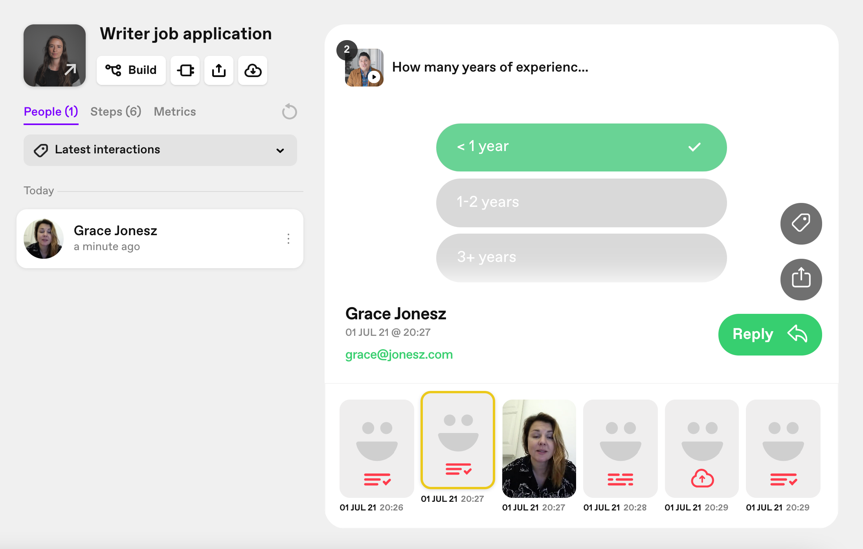Click the '1-2 years' answer option
This screenshot has width=863, height=549.
point(581,203)
